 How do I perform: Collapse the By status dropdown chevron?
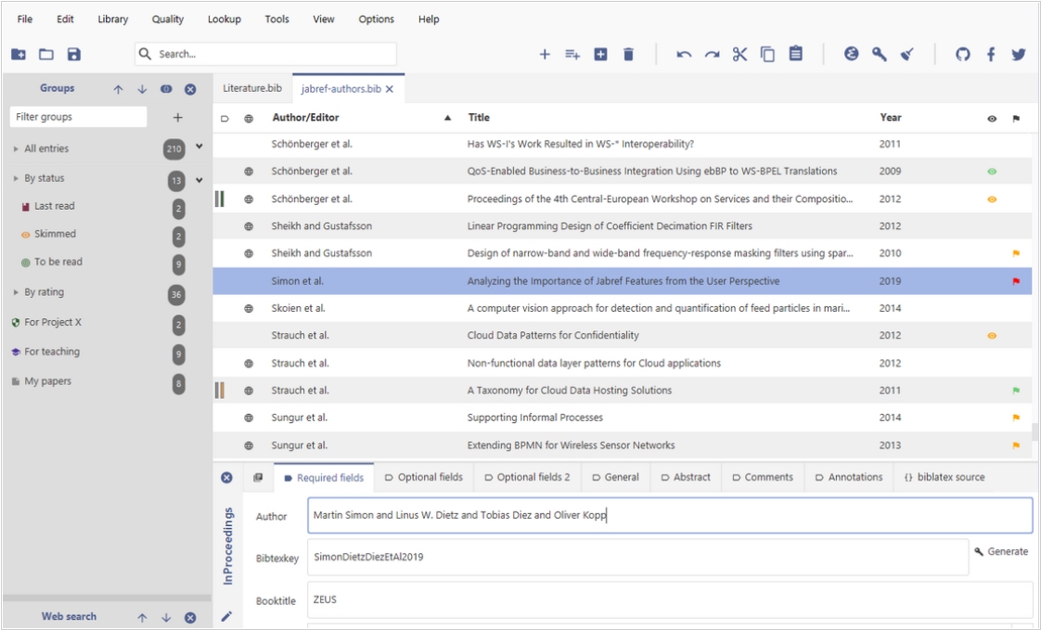(199, 179)
